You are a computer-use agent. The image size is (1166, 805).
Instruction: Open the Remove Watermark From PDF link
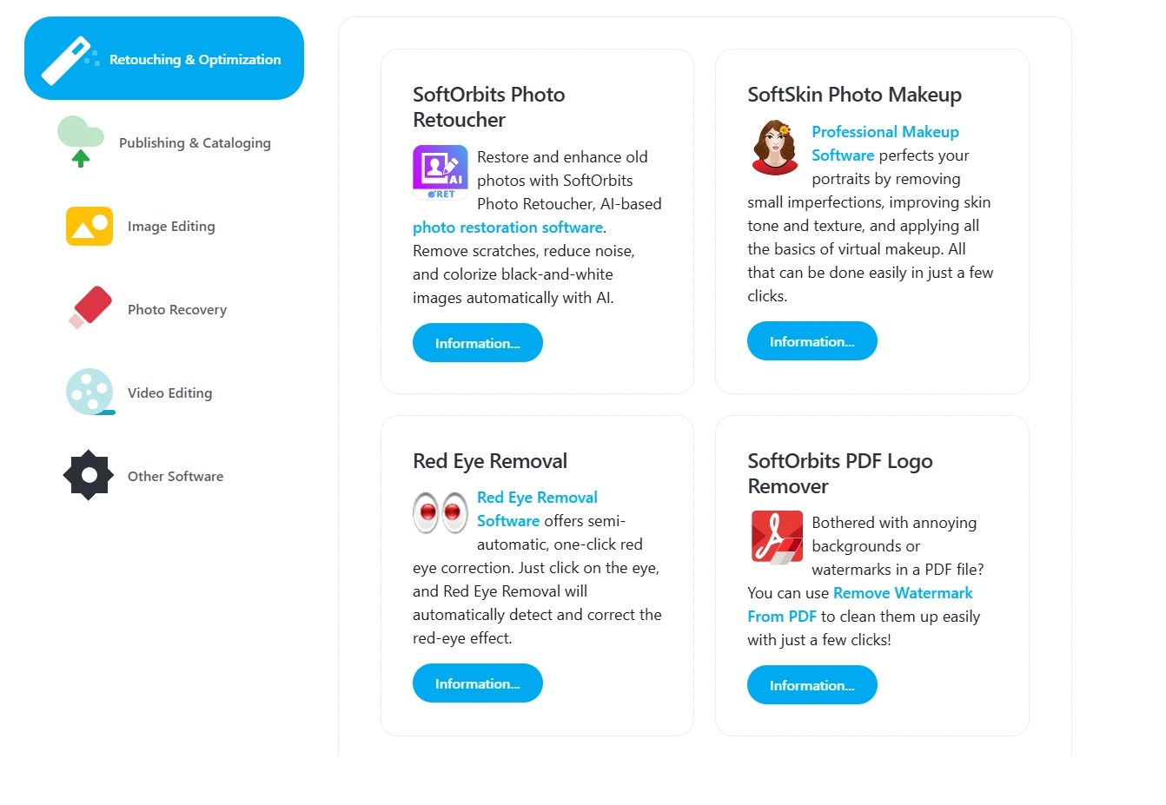860,604
